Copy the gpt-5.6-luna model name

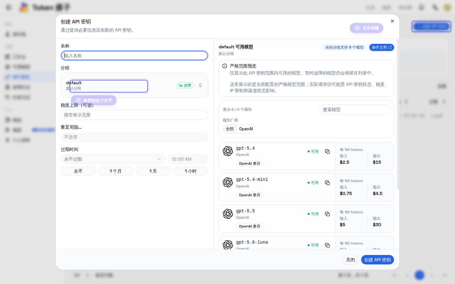327,245
